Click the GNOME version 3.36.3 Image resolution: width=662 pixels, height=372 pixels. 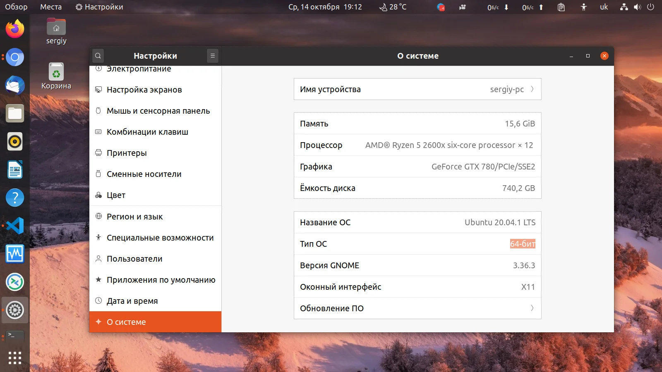(524, 265)
